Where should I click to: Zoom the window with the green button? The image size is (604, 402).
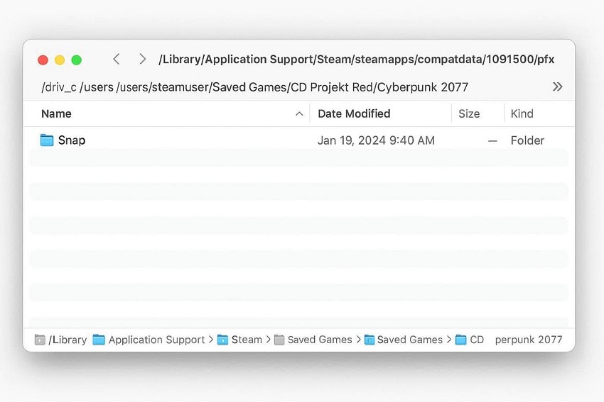click(77, 60)
